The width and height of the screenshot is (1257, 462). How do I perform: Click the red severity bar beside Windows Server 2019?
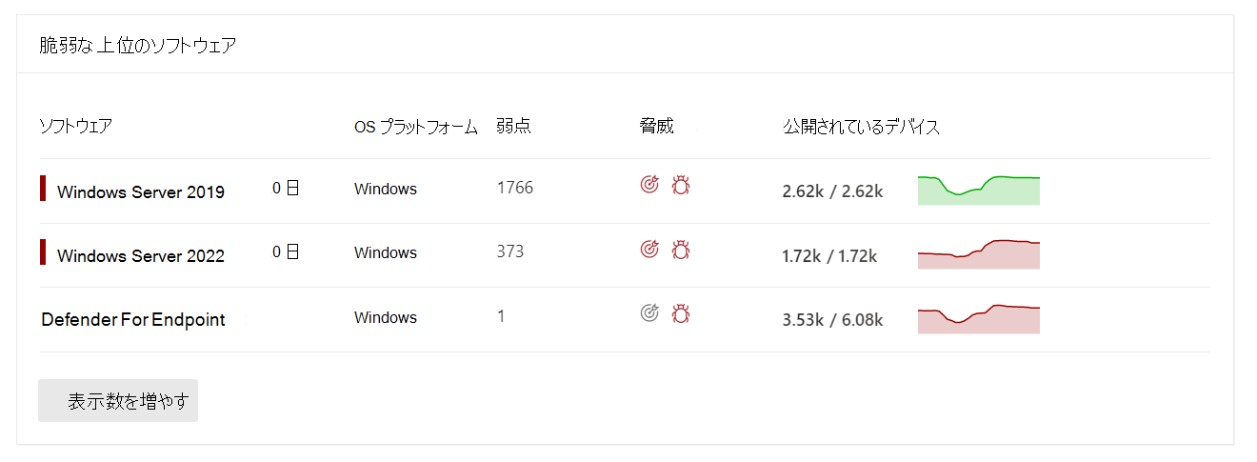point(43,189)
